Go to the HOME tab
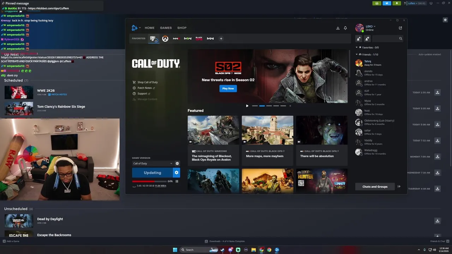This screenshot has height=254, width=452. (149, 28)
